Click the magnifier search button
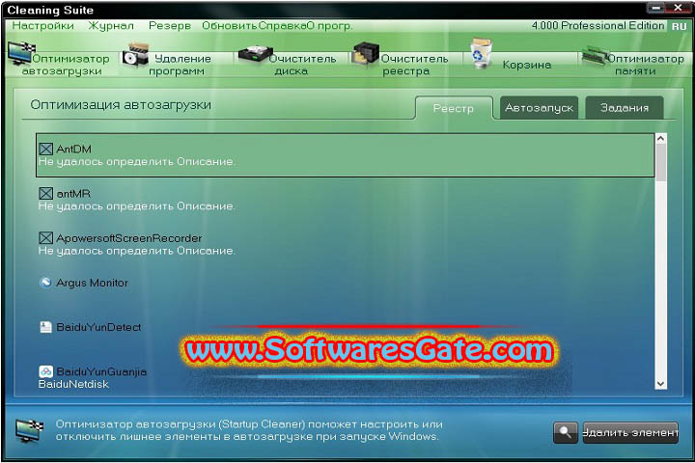The width and height of the screenshot is (695, 463). [x=565, y=432]
